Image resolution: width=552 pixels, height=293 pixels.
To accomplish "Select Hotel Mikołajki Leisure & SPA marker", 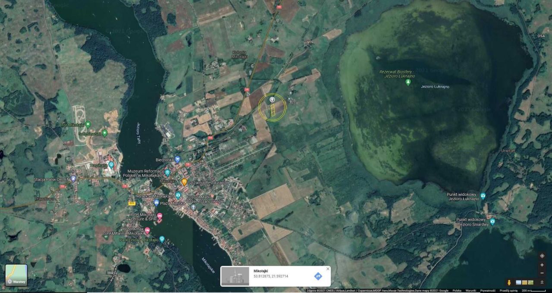I will [160, 217].
